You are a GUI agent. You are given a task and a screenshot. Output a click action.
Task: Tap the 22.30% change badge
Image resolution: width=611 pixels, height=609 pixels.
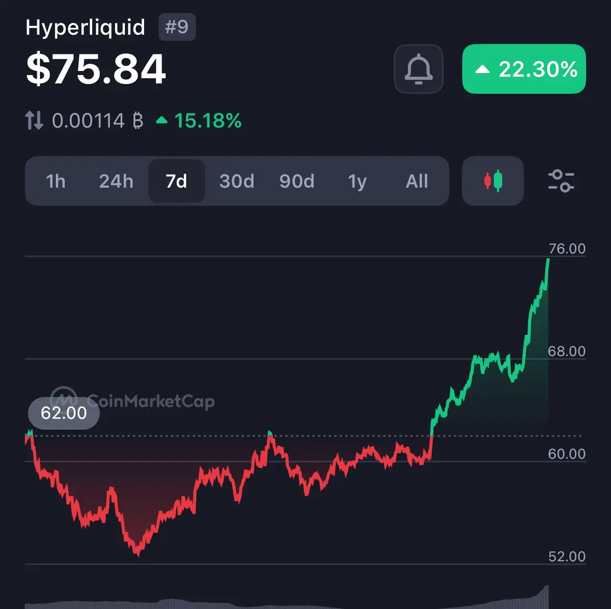(x=524, y=69)
